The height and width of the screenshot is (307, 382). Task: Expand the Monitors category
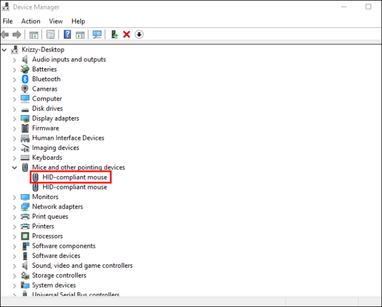pos(14,197)
